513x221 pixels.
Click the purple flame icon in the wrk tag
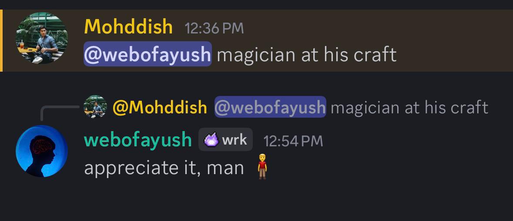211,140
